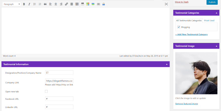Click the Blogging category label
The image size is (221, 111).
(186, 27)
